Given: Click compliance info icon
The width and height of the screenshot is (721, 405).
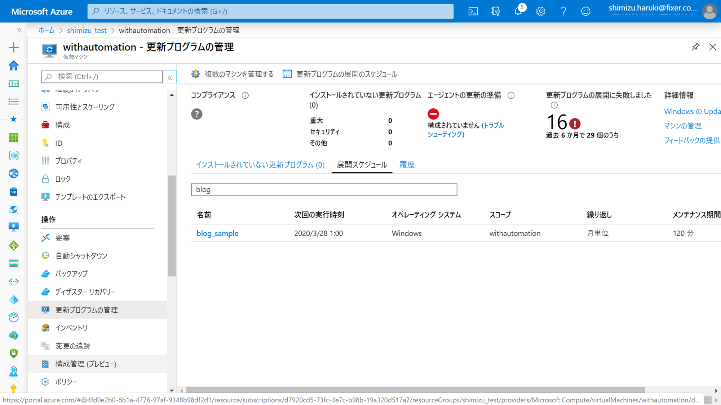Looking at the screenshot, I should [x=245, y=95].
